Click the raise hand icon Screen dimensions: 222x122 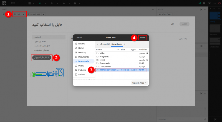pyautogui.click(x=75, y=3)
